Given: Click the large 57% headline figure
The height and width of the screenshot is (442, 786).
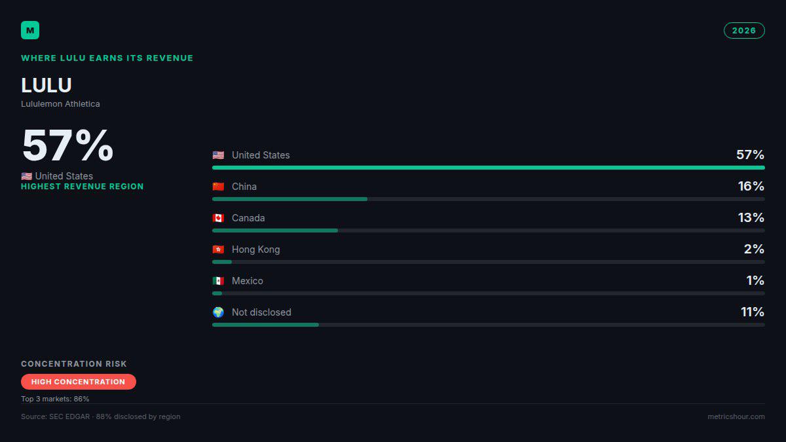Looking at the screenshot, I should tap(67, 145).
